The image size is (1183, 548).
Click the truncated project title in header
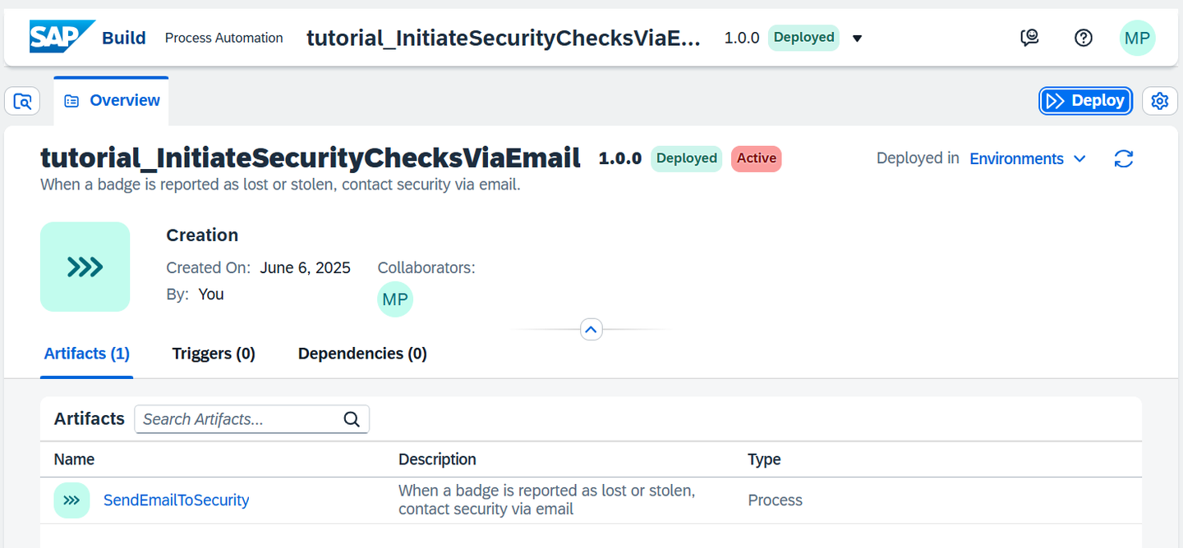click(504, 38)
